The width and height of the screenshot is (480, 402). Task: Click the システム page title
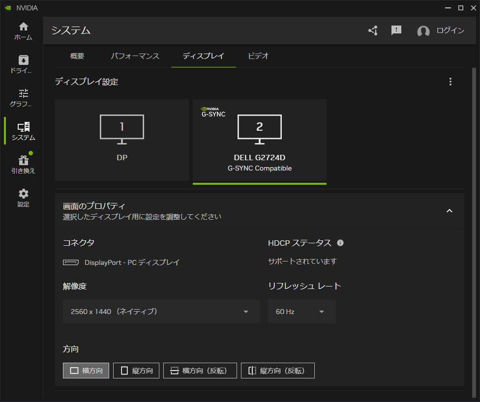click(x=71, y=30)
